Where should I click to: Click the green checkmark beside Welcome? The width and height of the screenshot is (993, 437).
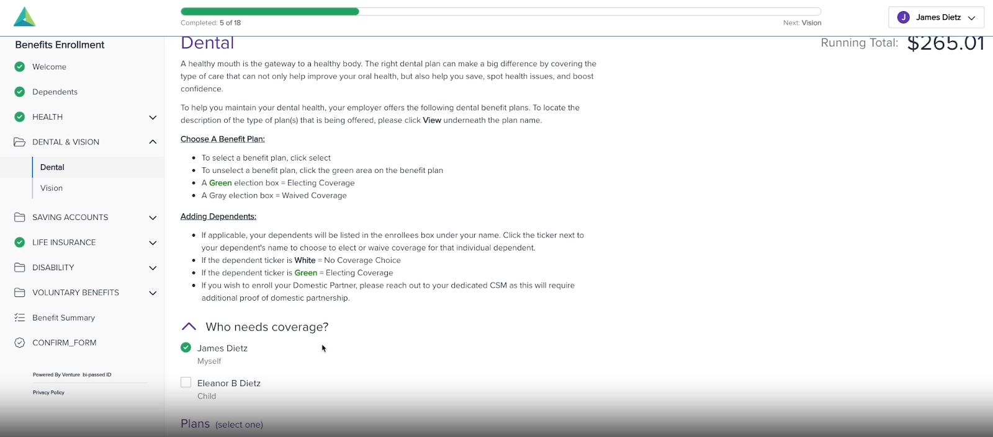point(20,67)
